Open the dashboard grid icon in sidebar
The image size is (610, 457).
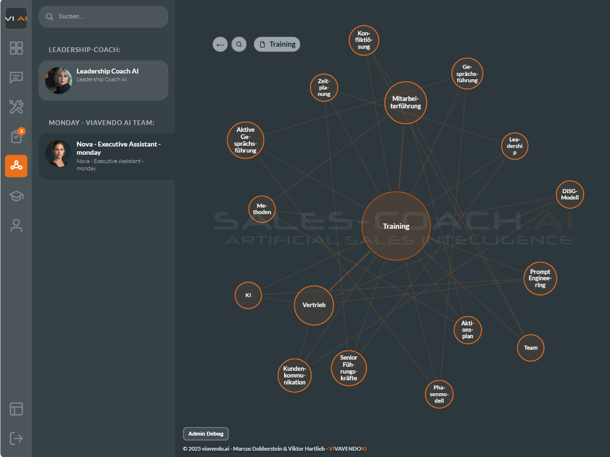click(16, 48)
